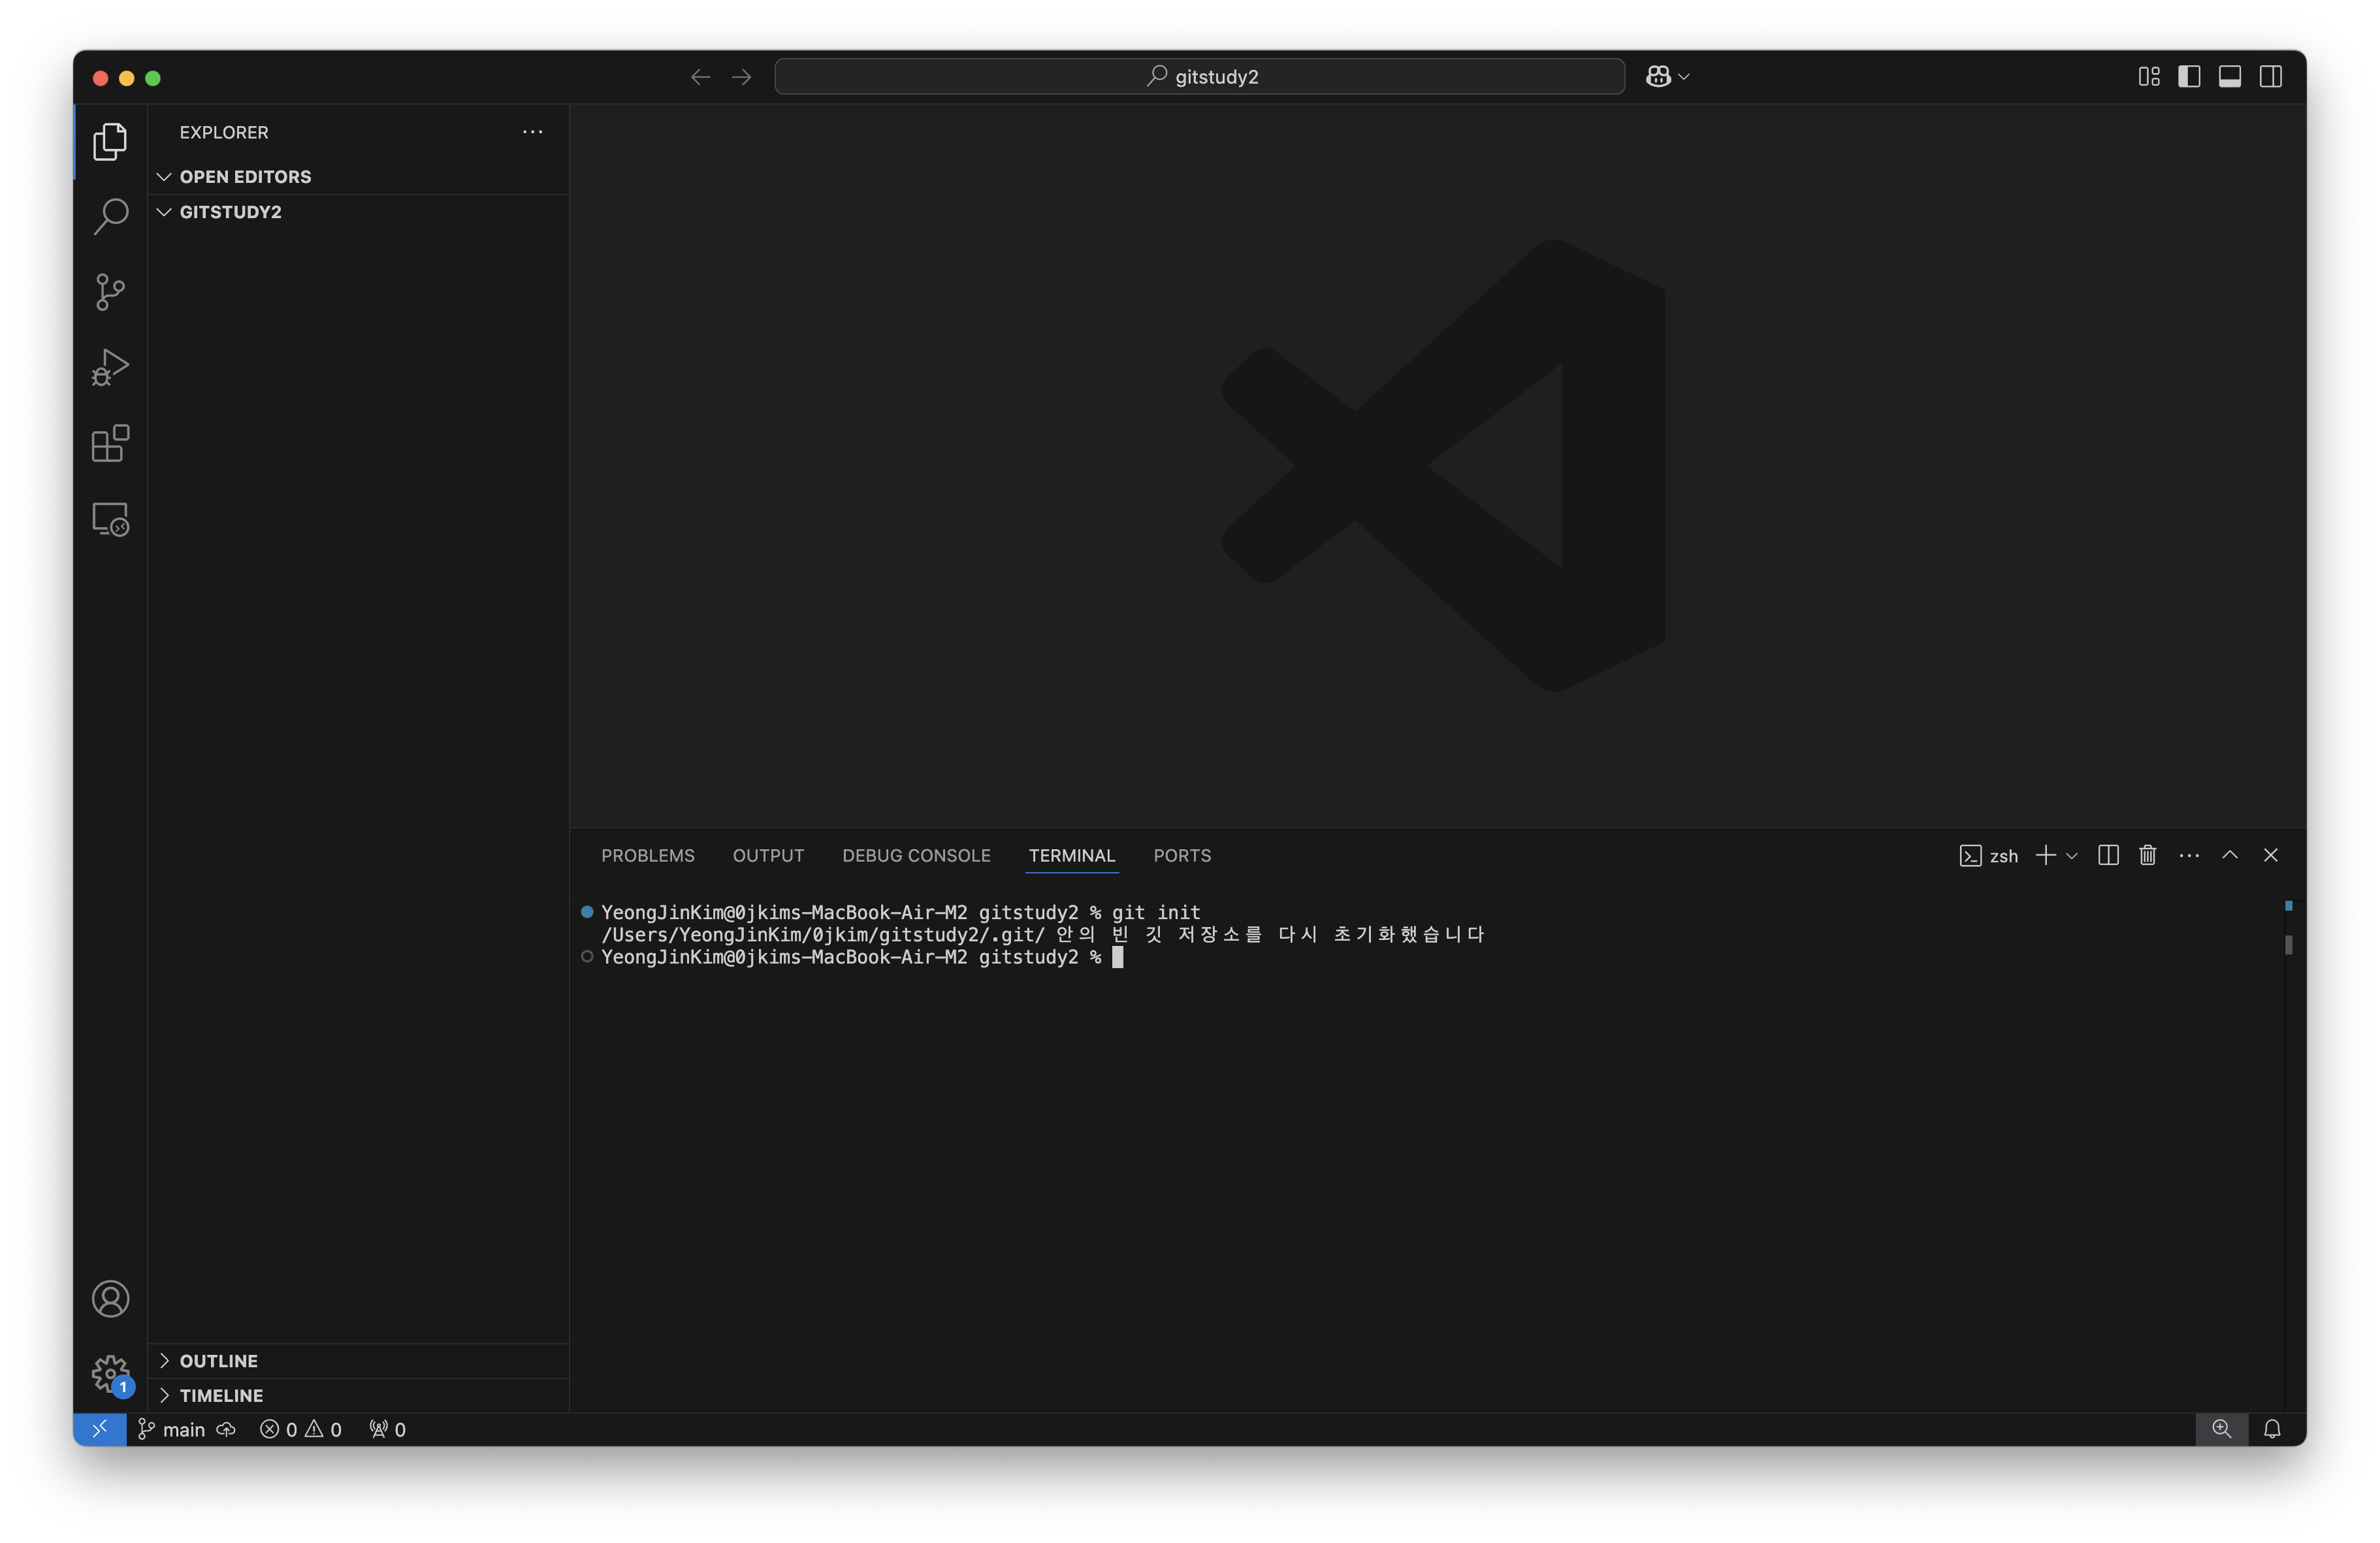Open terminal panel more actions menu

(2189, 856)
